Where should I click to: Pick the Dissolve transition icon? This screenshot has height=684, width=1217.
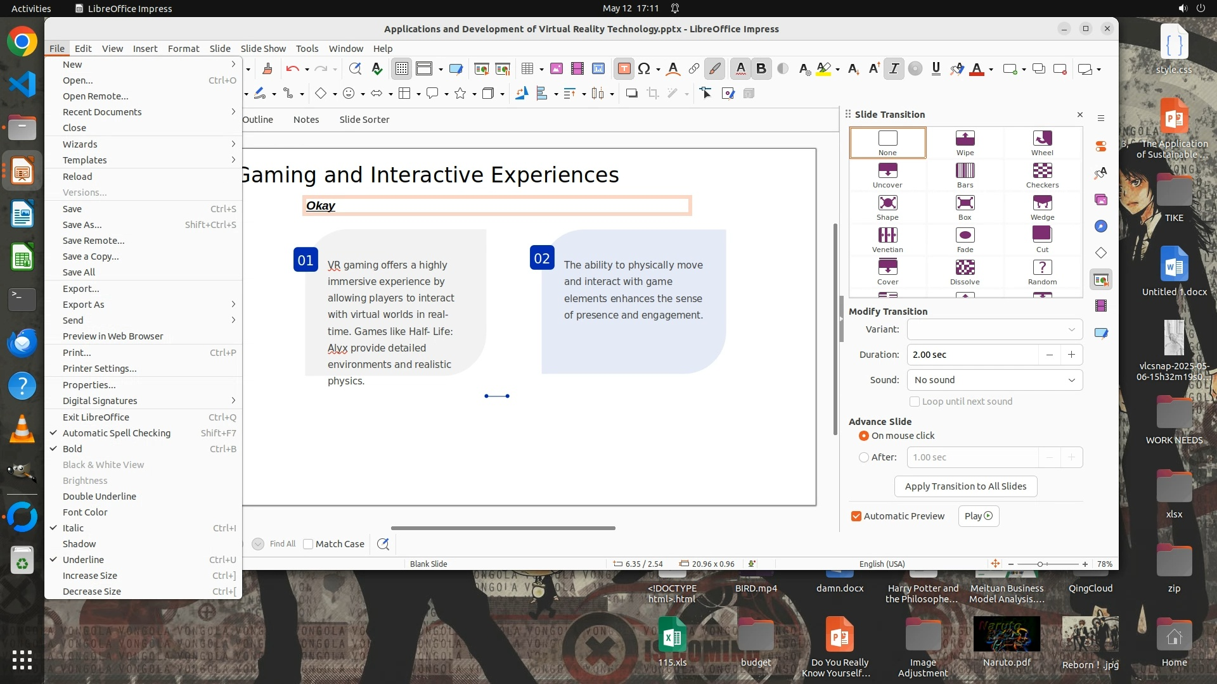click(965, 268)
